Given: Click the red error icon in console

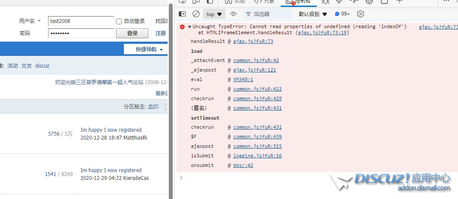Looking at the screenshot, I should click(182, 27).
